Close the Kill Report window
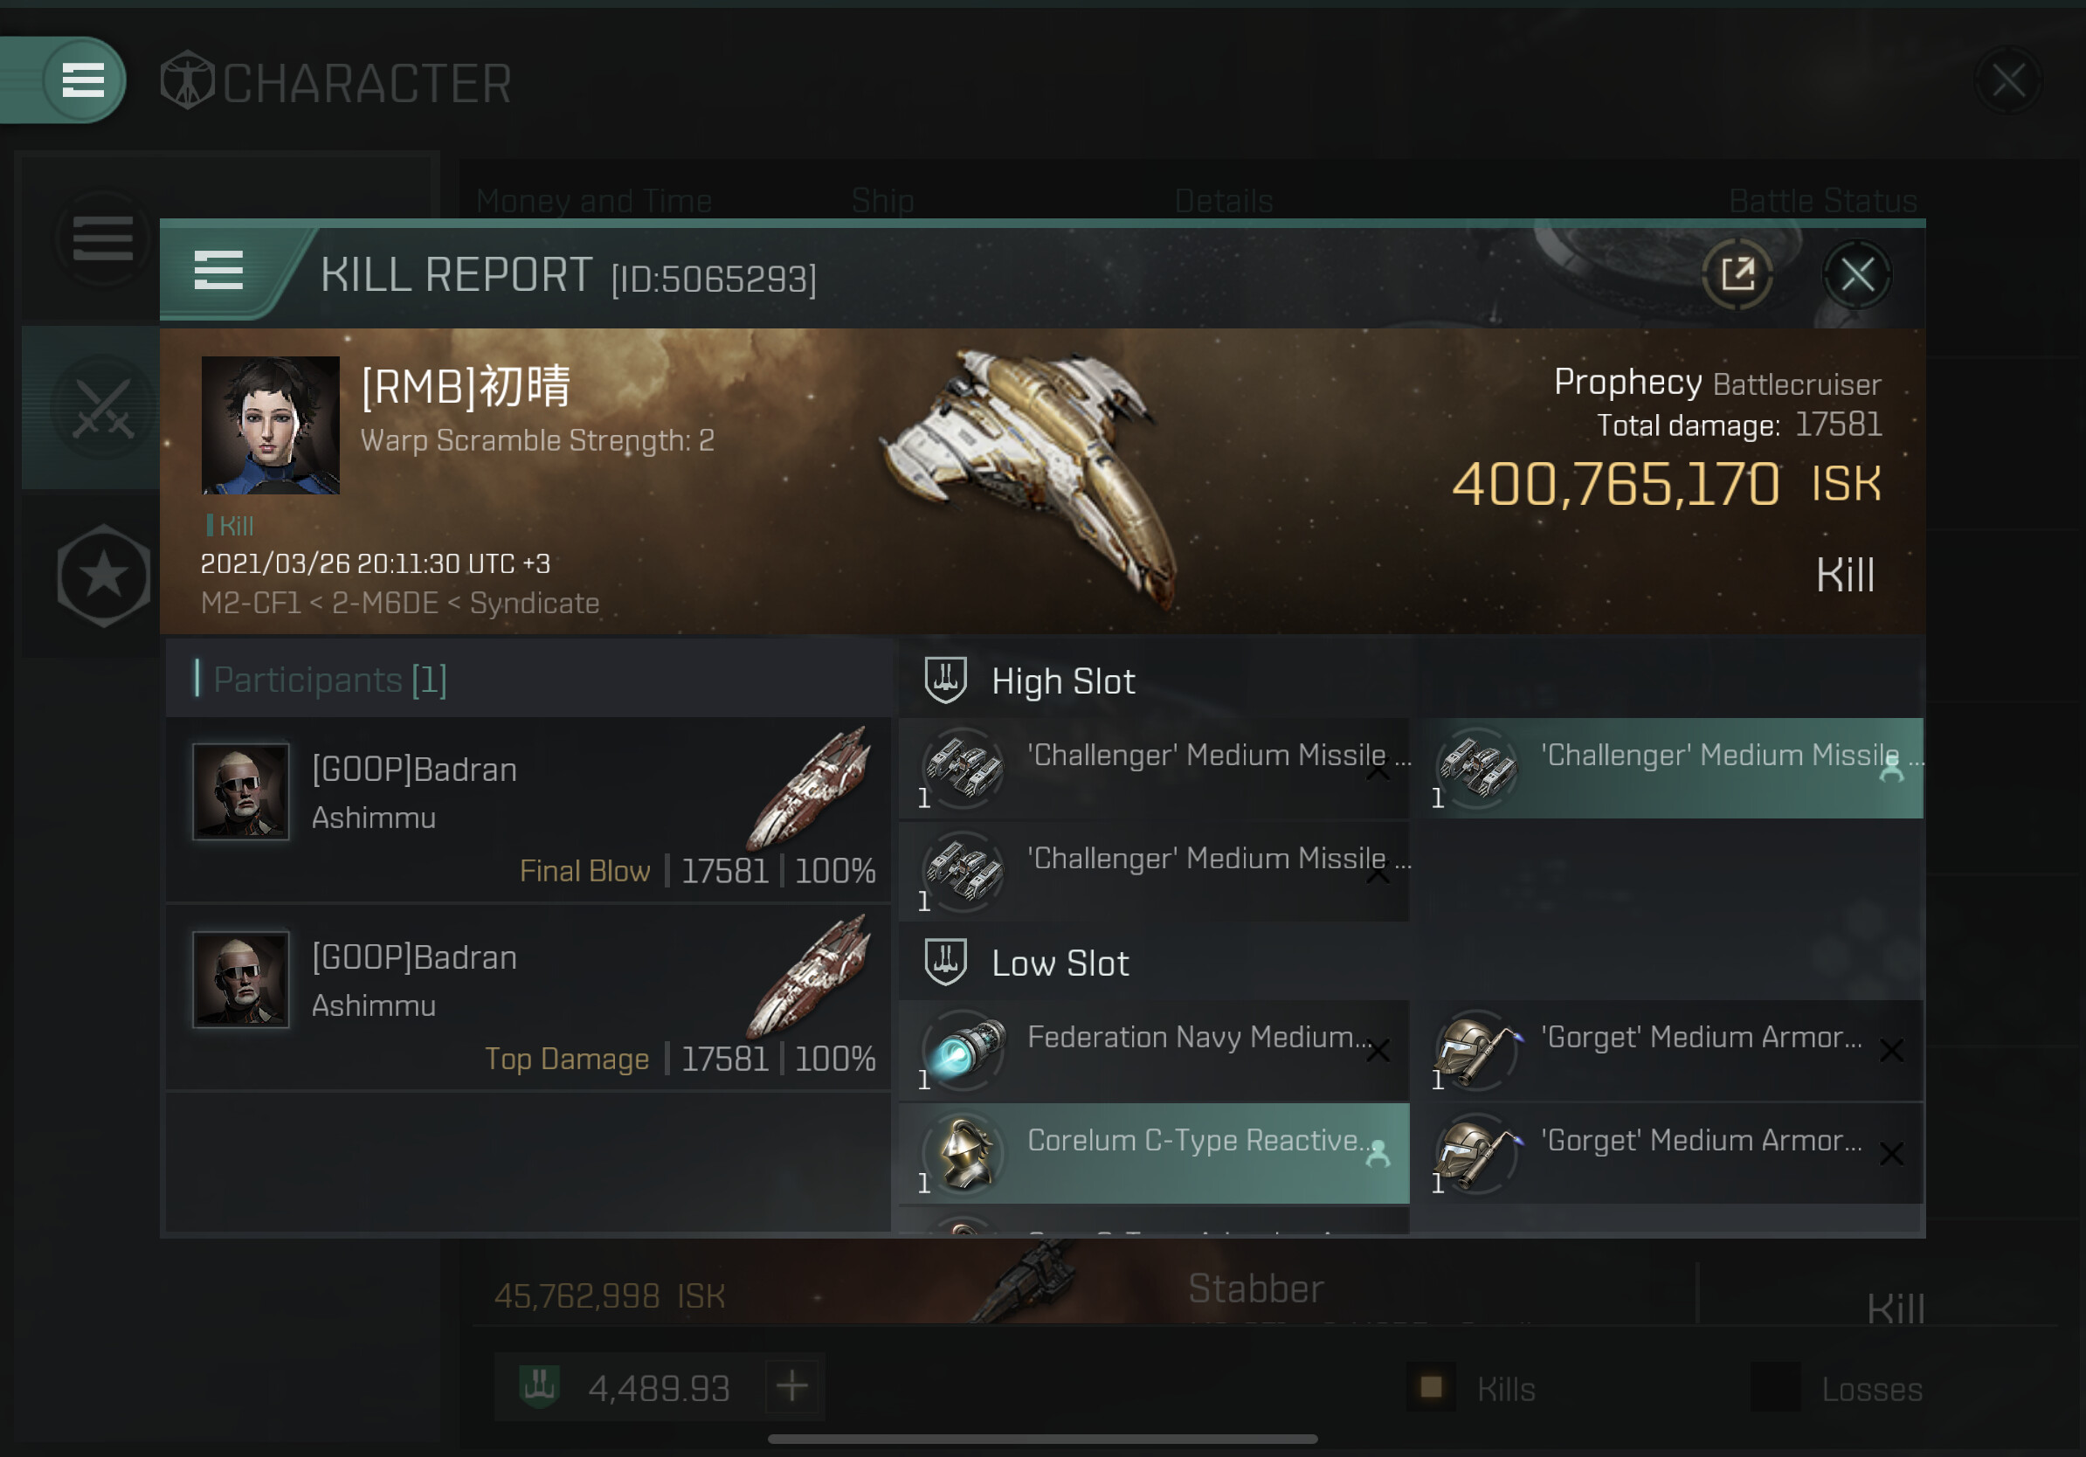The width and height of the screenshot is (2086, 1457). (x=1856, y=273)
